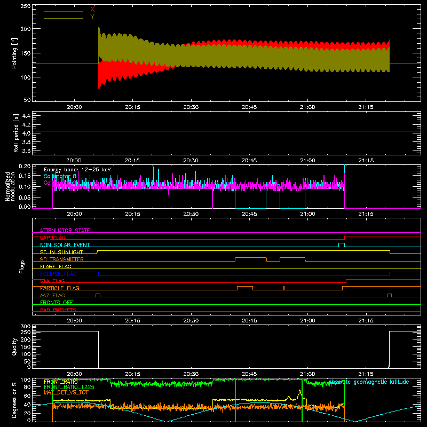
Task: Click the SC_TRANSMITTER flag label
Action: tap(62, 259)
